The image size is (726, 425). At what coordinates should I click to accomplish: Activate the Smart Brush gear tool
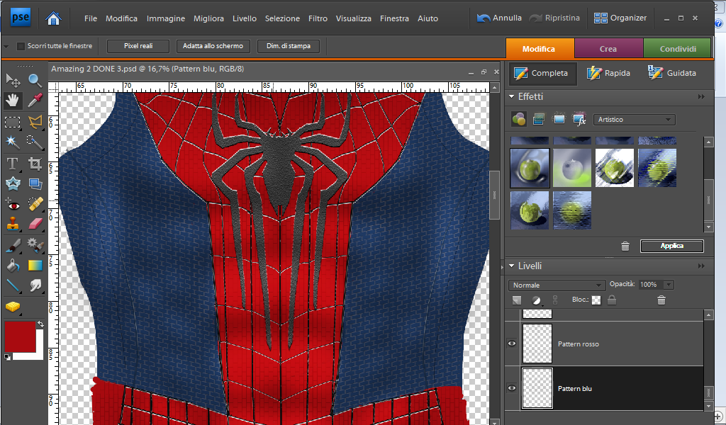click(x=35, y=244)
